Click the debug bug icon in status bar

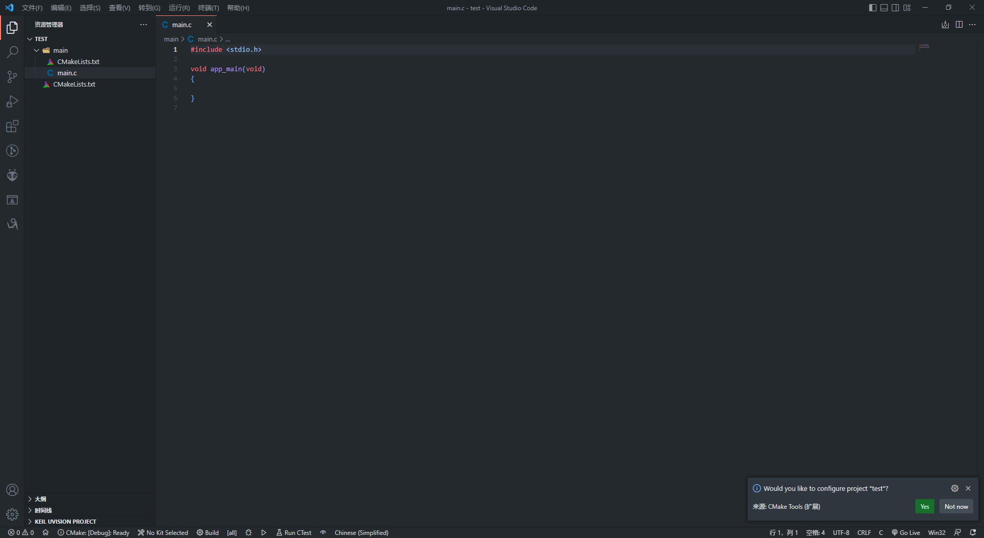[x=249, y=533]
